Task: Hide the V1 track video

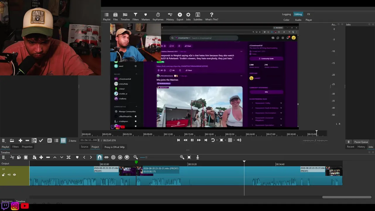Action: click(14, 175)
